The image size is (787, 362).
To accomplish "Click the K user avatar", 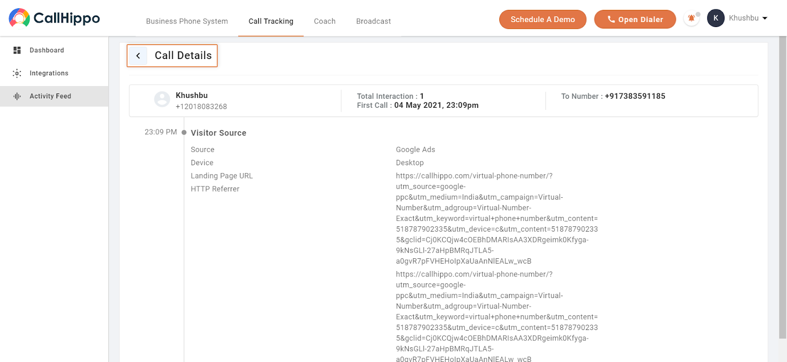I will pos(716,18).
